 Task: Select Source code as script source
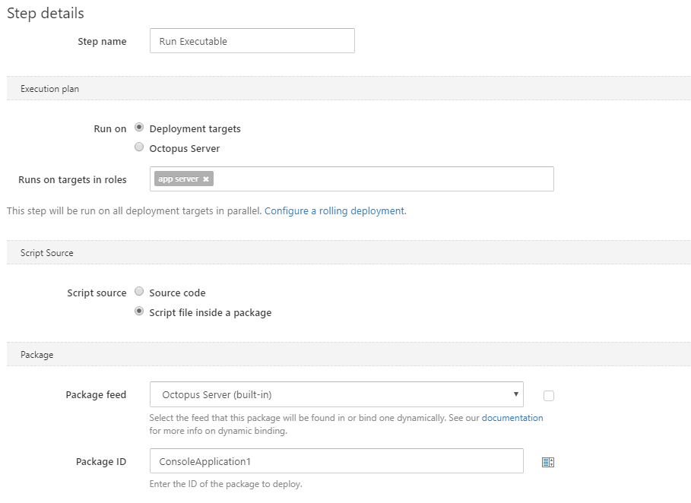pos(139,292)
